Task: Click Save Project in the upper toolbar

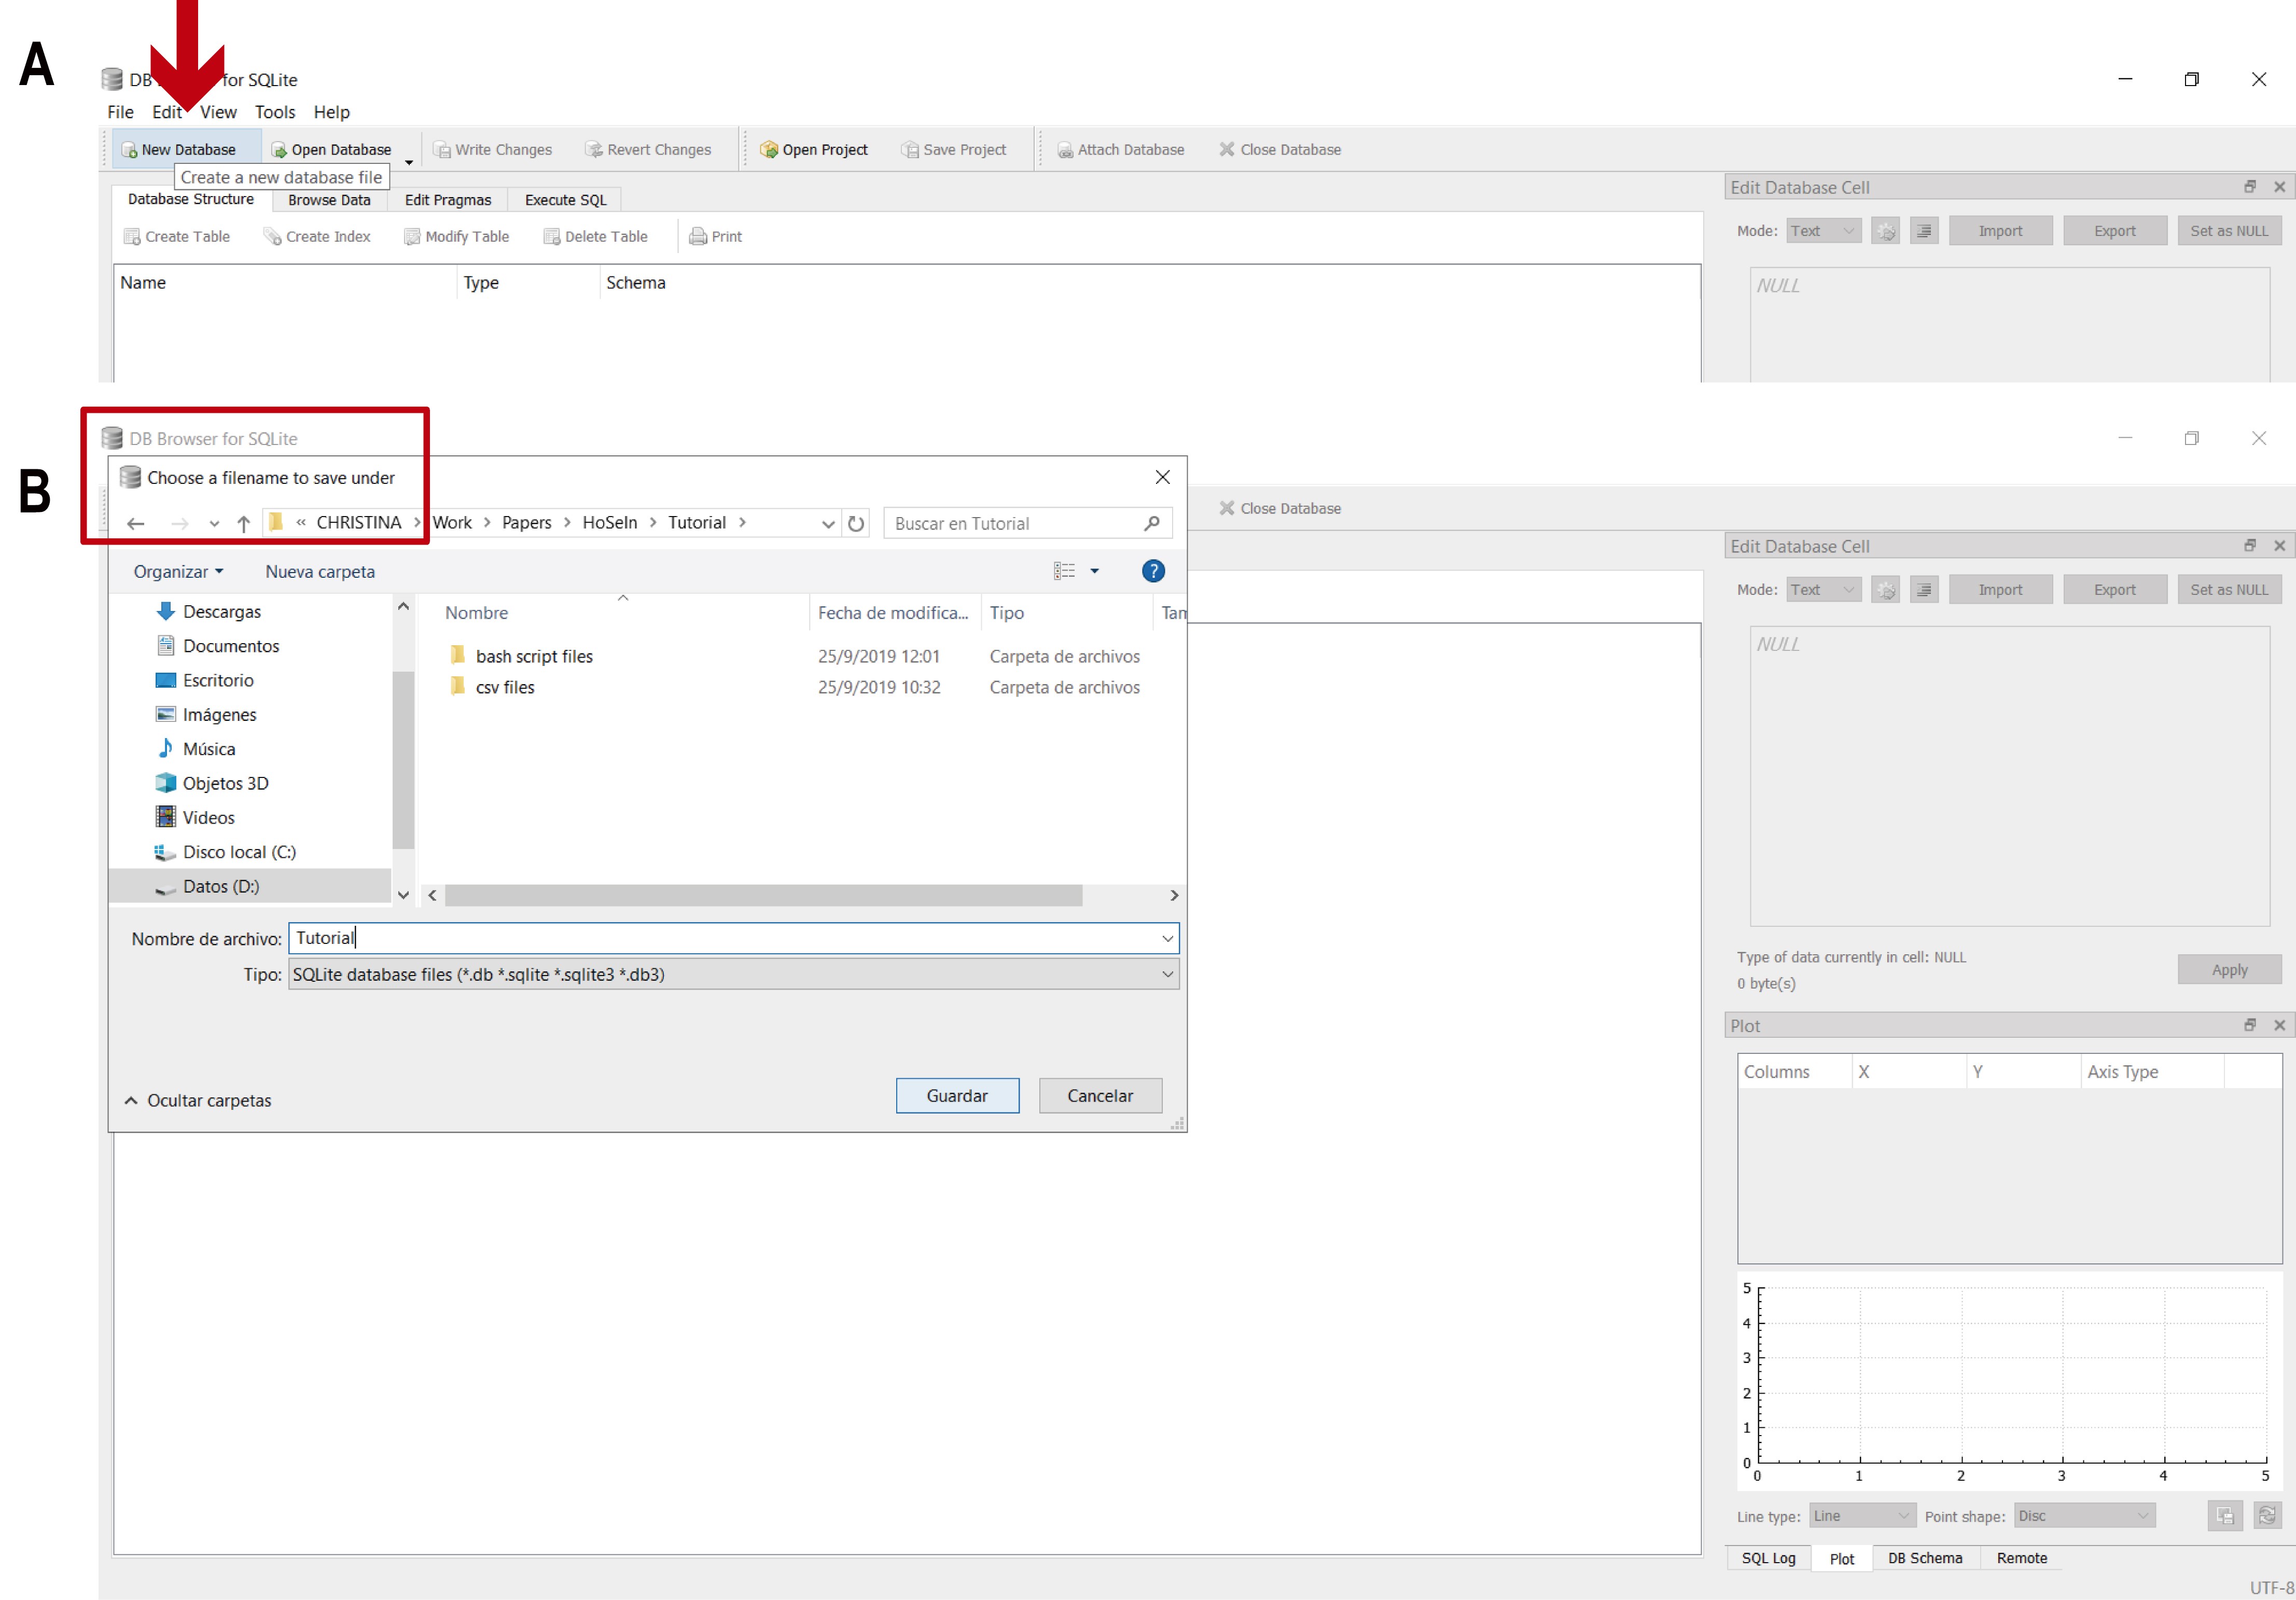Action: (x=954, y=150)
